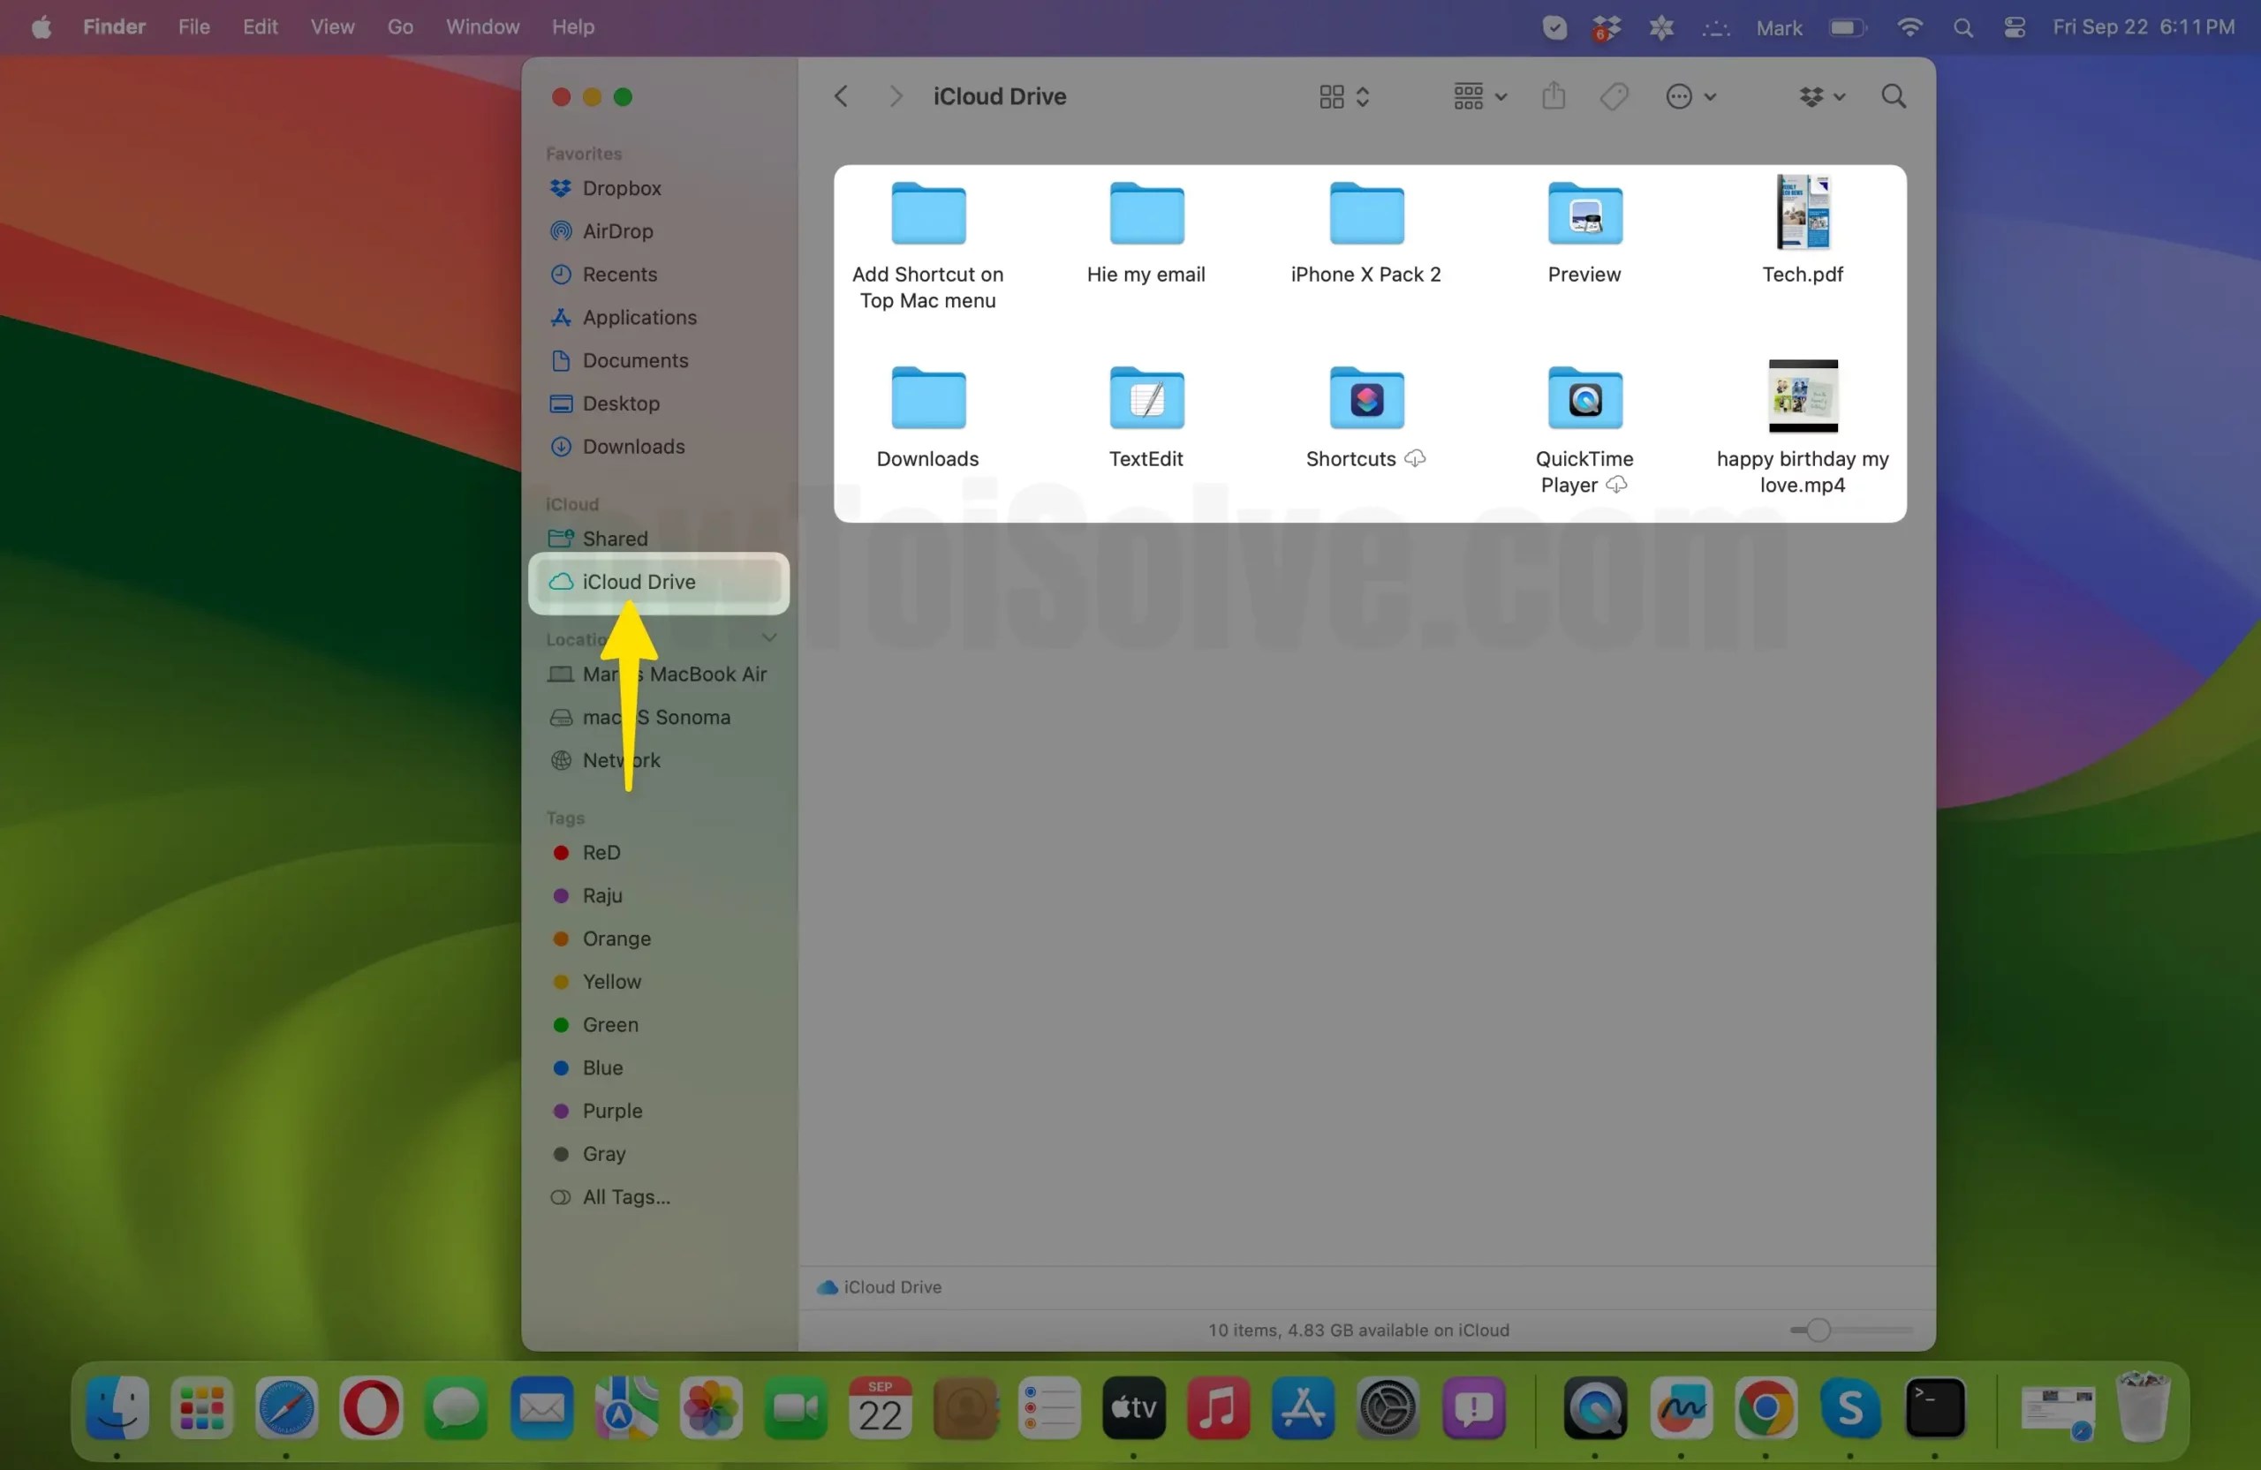Click the download cloud beside Shortcuts folder
Image resolution: width=2261 pixels, height=1470 pixels.
(1415, 457)
